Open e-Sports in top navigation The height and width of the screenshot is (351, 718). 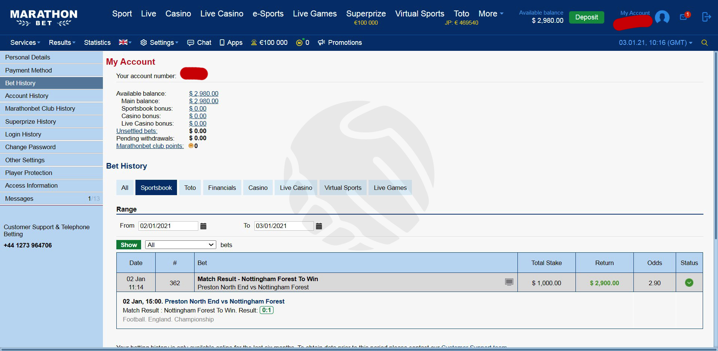coord(268,14)
